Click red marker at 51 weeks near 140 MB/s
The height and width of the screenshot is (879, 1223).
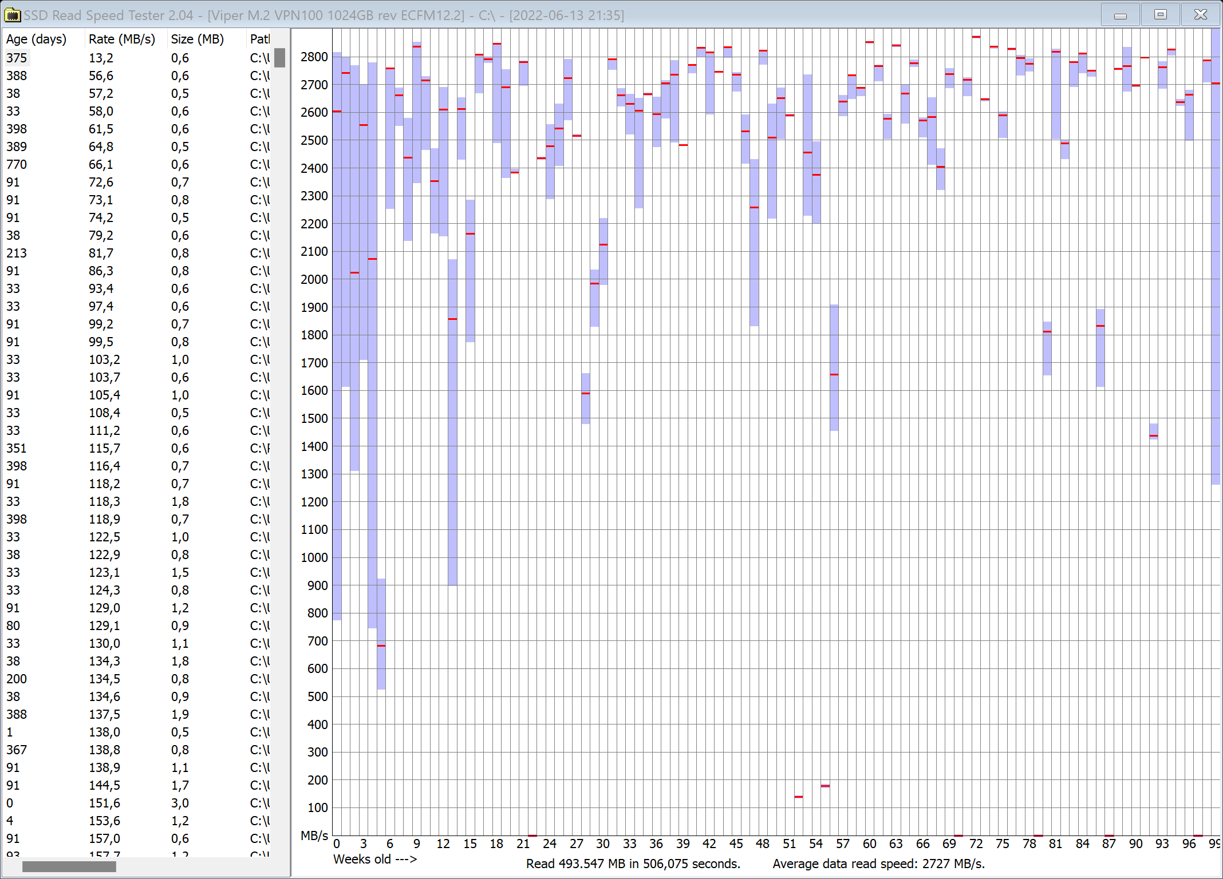tap(799, 797)
